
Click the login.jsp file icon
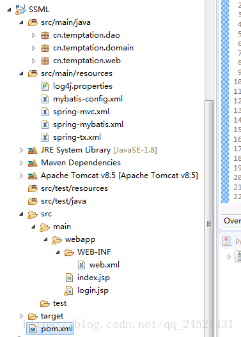click(x=68, y=290)
